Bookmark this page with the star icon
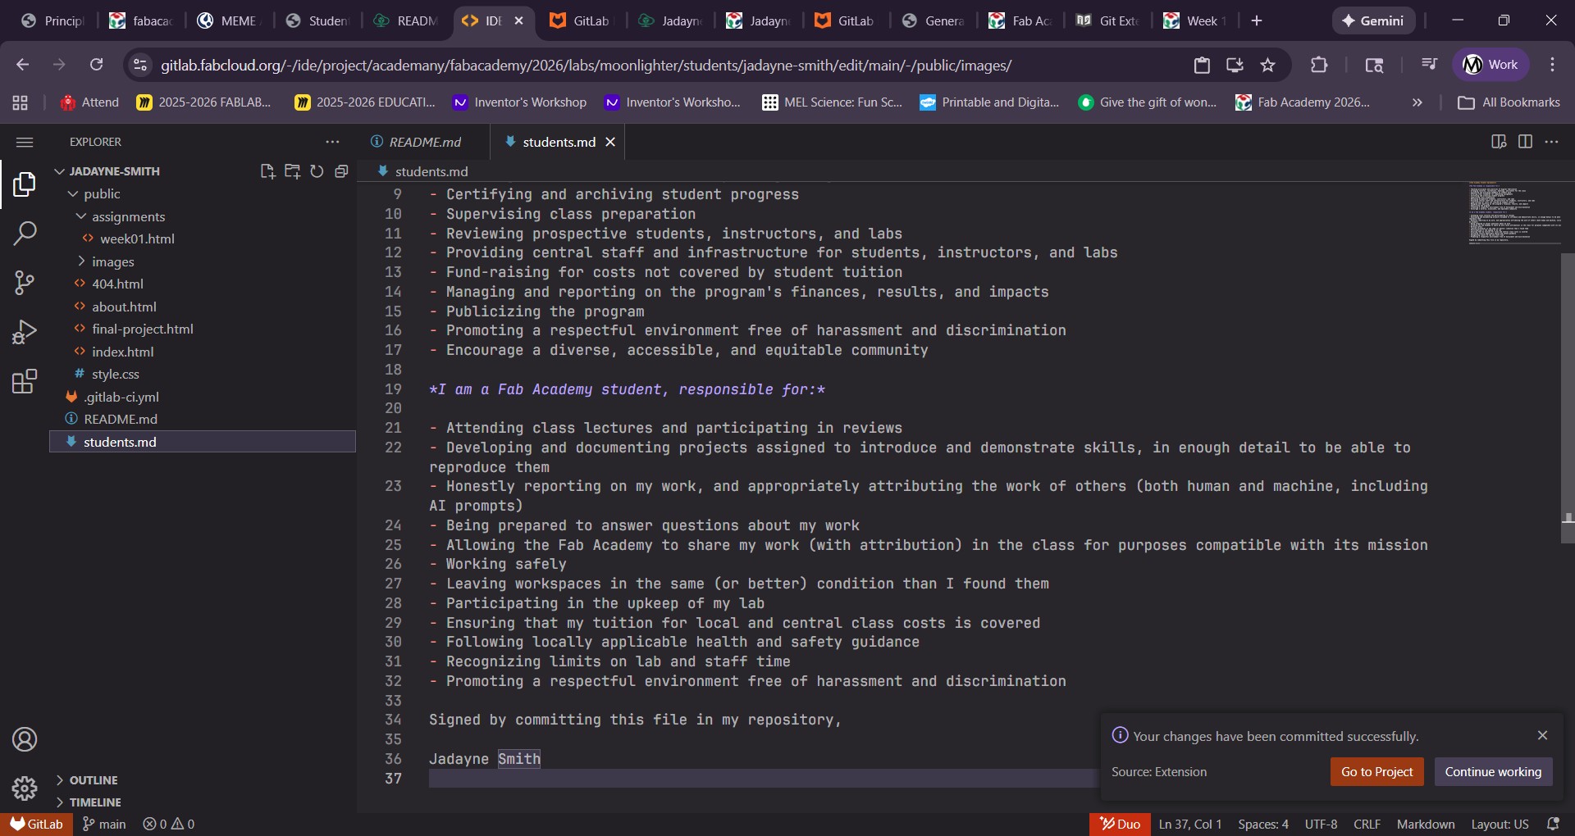 [1267, 65]
